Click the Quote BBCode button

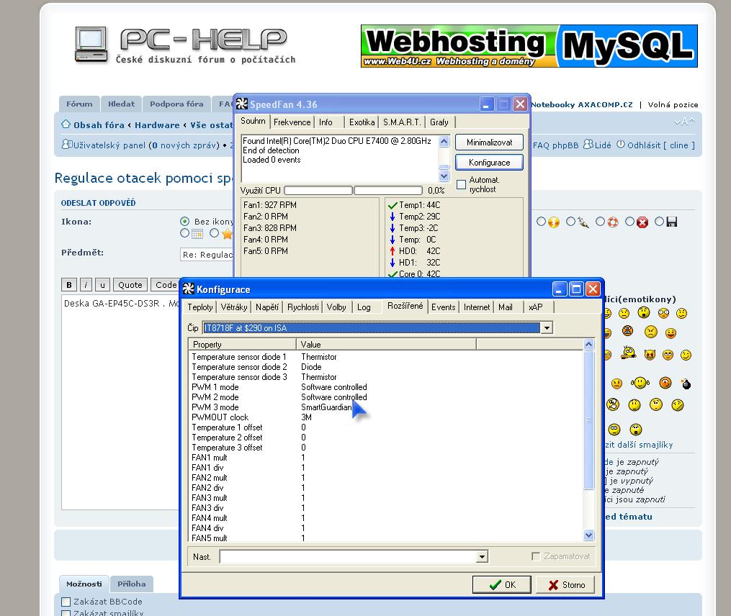pos(130,285)
